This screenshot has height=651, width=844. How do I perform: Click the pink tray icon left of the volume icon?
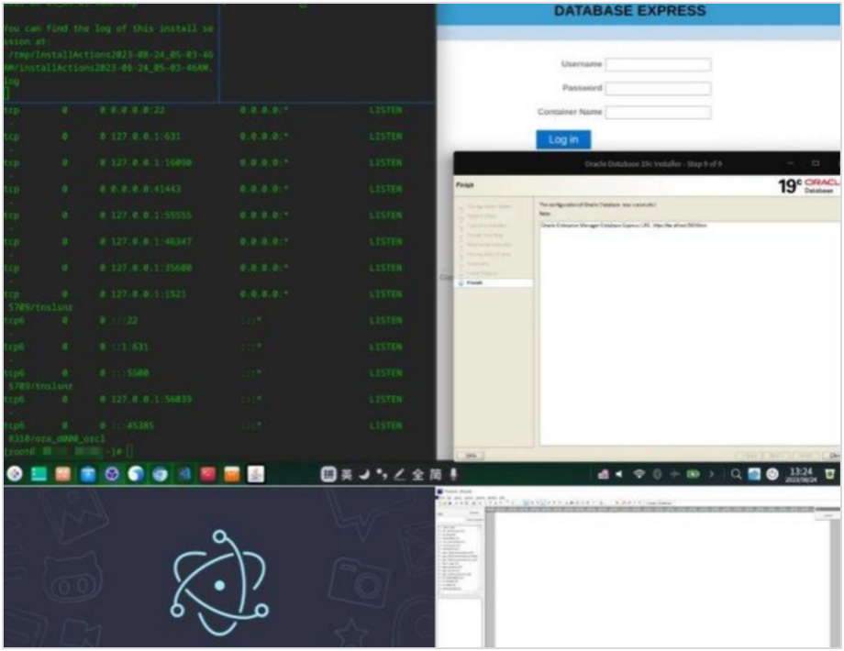click(604, 475)
